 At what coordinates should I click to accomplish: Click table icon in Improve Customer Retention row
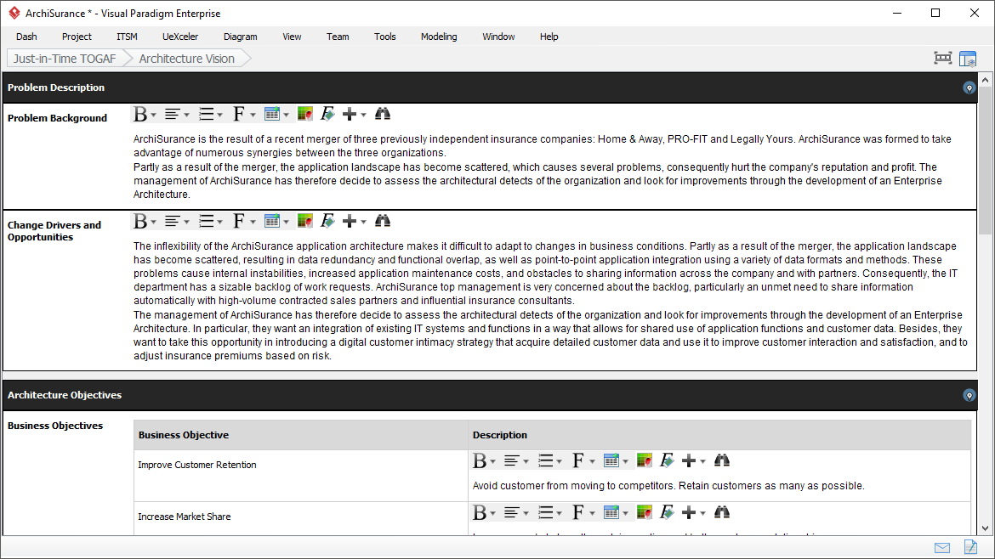(611, 460)
